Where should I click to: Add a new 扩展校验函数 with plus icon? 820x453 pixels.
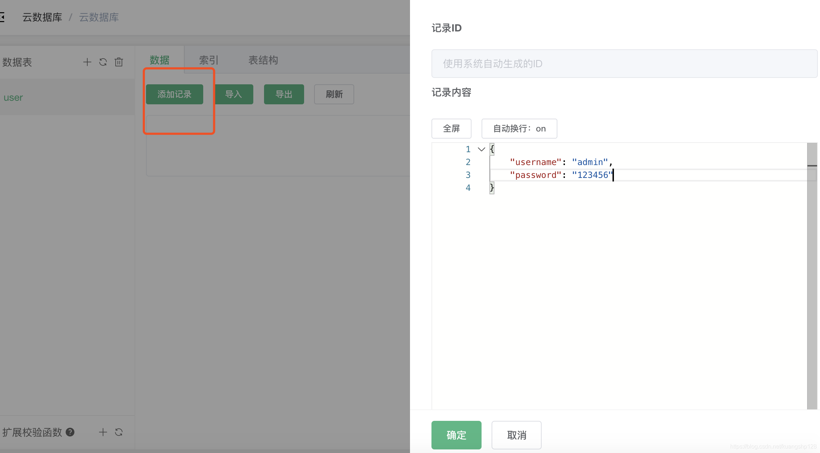103,432
